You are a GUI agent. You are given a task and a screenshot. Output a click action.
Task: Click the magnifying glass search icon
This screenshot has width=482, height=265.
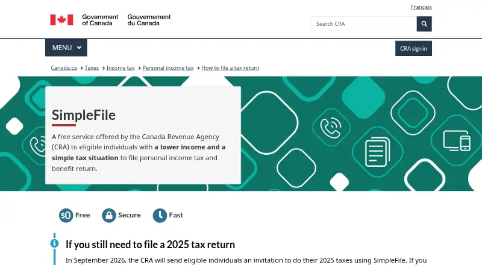[424, 24]
